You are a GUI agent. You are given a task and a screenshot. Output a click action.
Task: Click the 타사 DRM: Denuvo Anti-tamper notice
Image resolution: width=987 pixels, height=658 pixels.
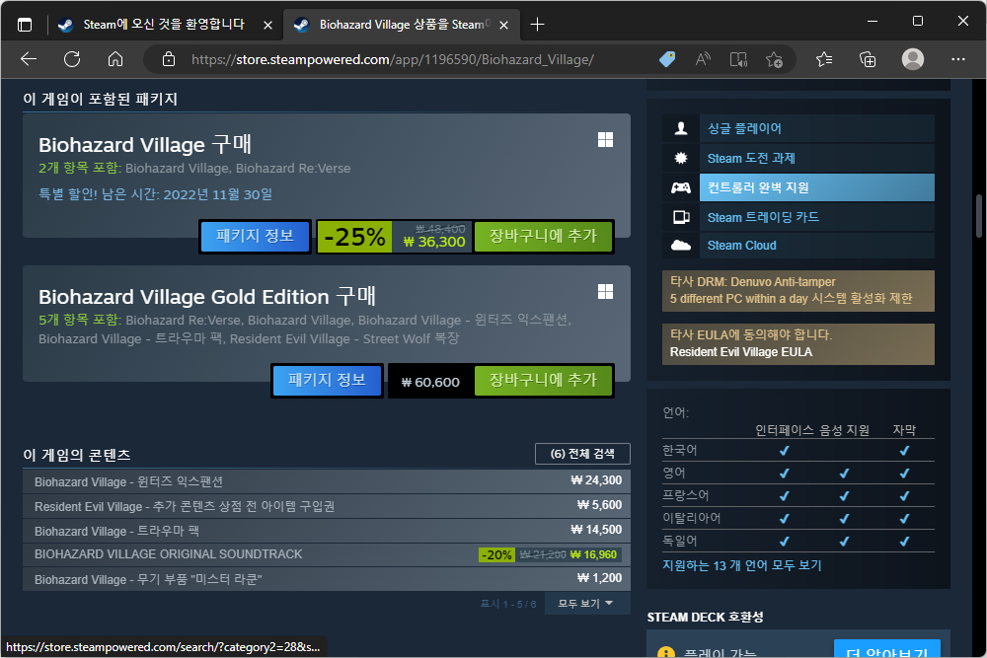[798, 291]
